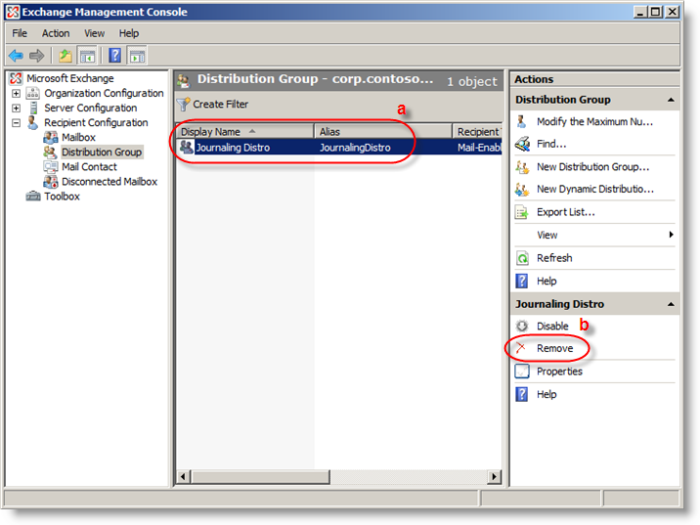Click the Organization Configuration tree icon
700x525 pixels.
tap(32, 93)
